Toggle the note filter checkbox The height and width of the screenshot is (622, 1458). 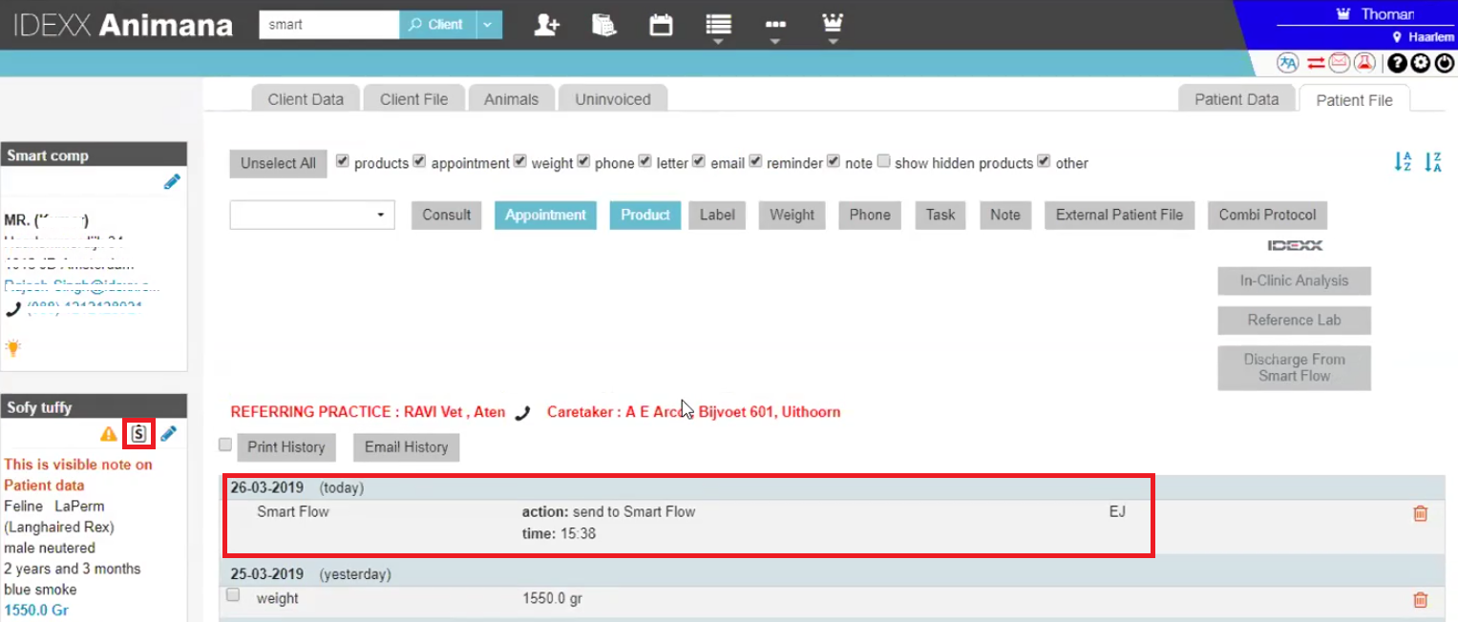tap(834, 161)
